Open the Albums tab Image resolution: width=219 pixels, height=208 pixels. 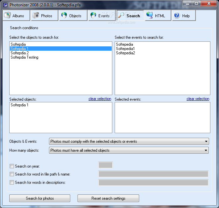point(16,15)
